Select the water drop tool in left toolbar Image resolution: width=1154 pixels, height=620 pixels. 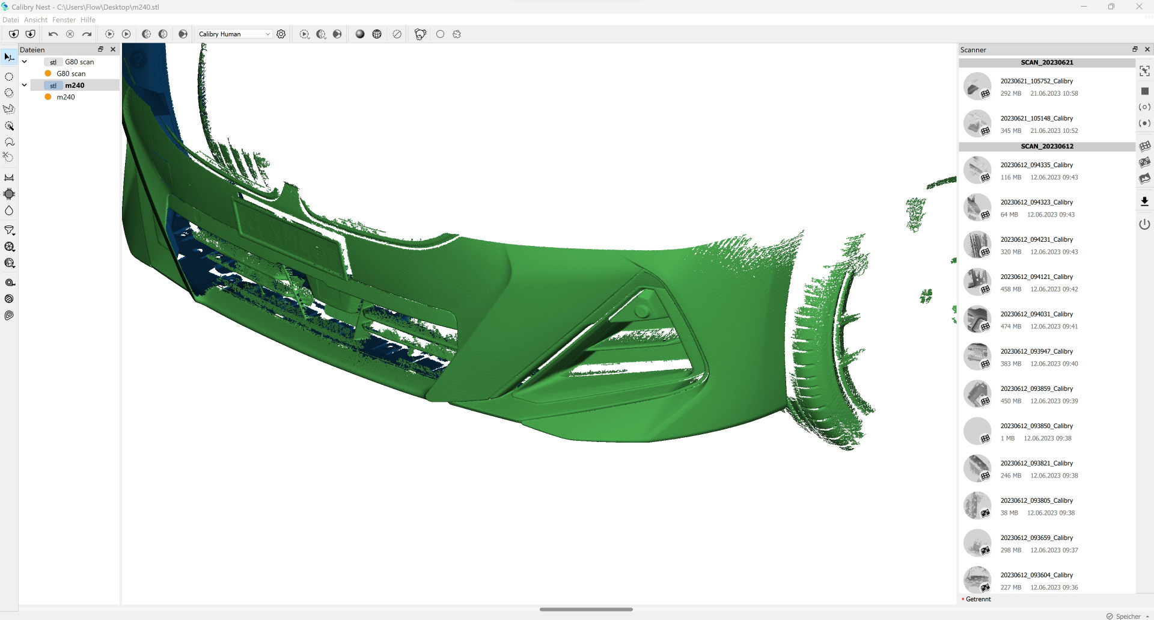coord(9,210)
